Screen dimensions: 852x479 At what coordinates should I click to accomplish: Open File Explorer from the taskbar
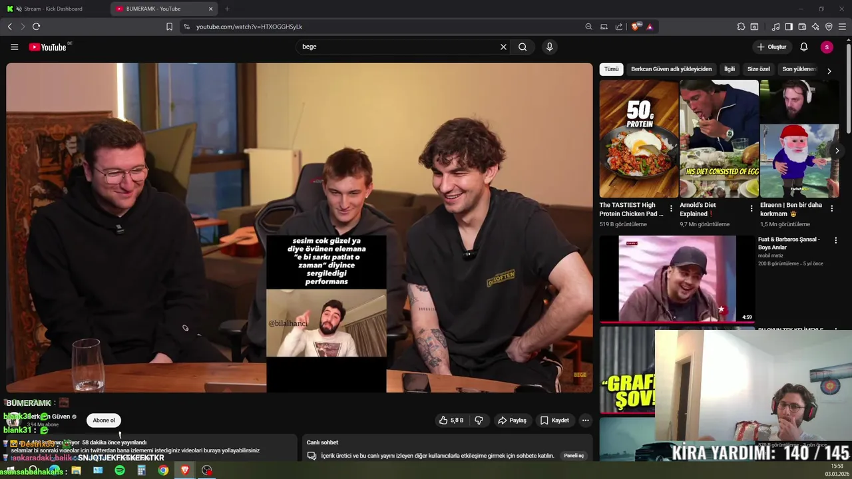coord(76,470)
